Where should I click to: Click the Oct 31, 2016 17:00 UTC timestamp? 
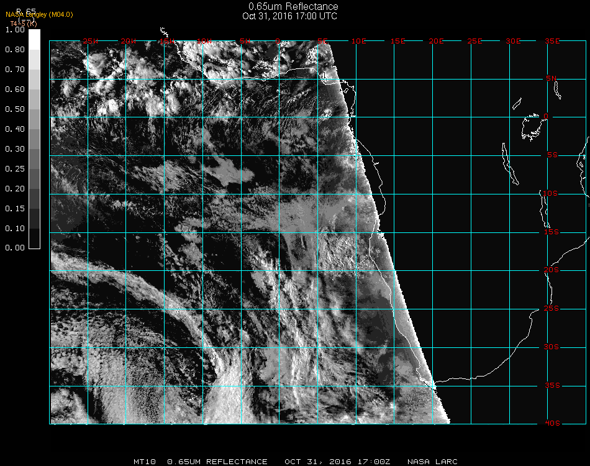point(289,16)
